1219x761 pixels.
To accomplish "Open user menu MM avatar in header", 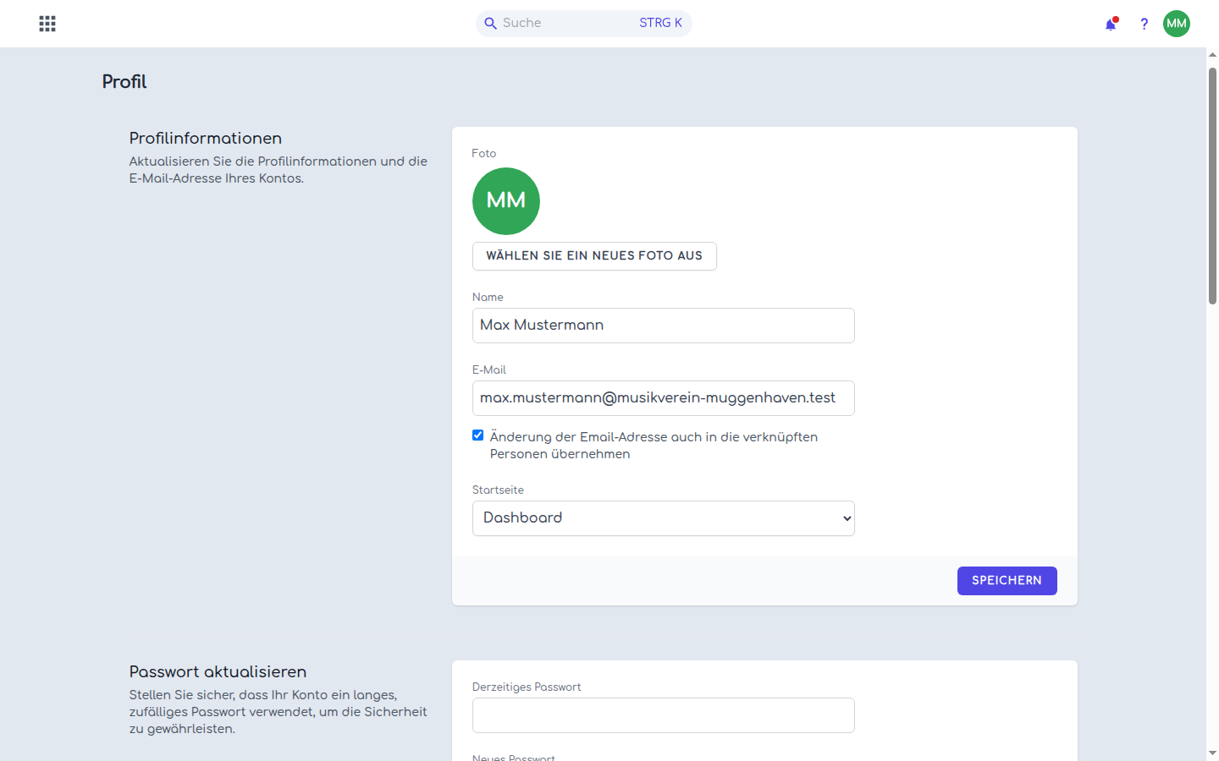I will click(1177, 24).
